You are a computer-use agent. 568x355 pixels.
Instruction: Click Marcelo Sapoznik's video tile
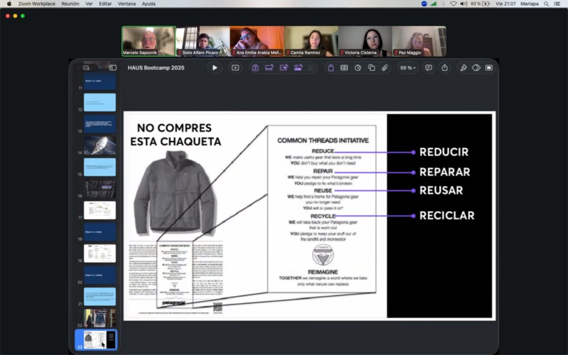coord(149,41)
